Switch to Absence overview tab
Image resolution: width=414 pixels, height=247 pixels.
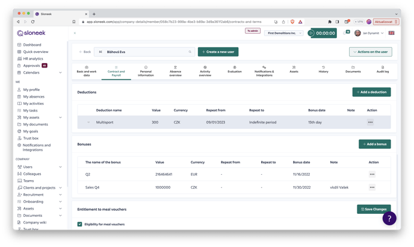point(175,72)
